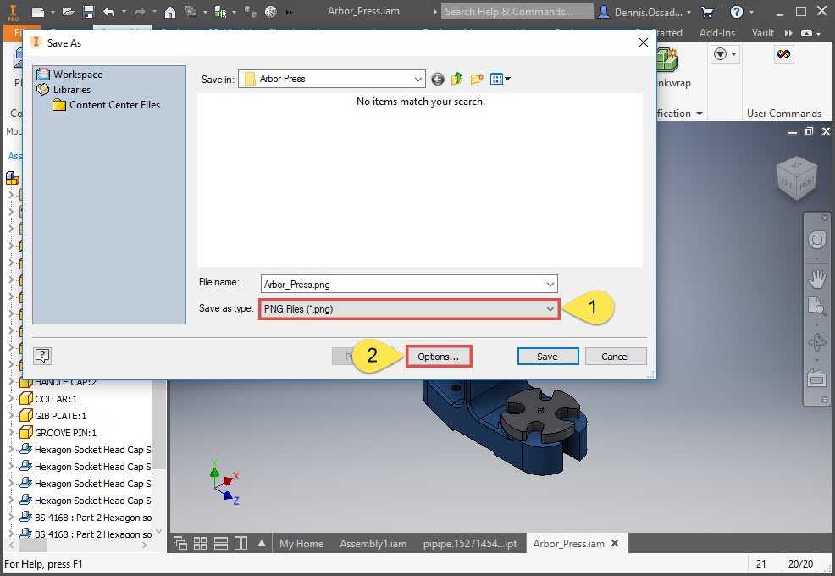Viewport: 835px width, 576px height.
Task: Click the Options... button
Action: [439, 356]
